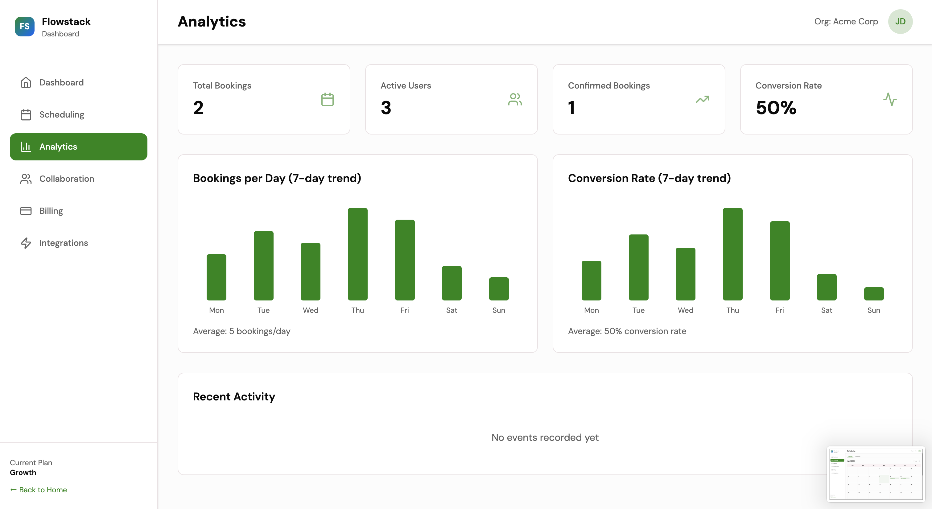932x509 pixels.
Task: Click the Sun bar in Conversion Rate chart
Action: click(873, 294)
